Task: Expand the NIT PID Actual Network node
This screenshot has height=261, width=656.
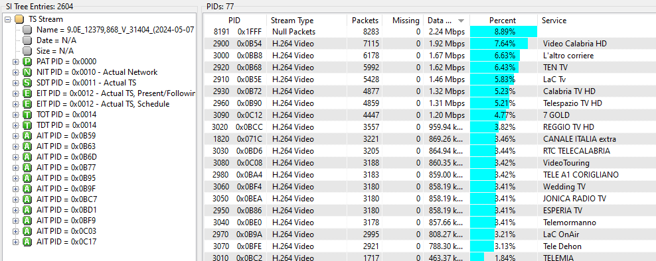Action: click(x=16, y=72)
